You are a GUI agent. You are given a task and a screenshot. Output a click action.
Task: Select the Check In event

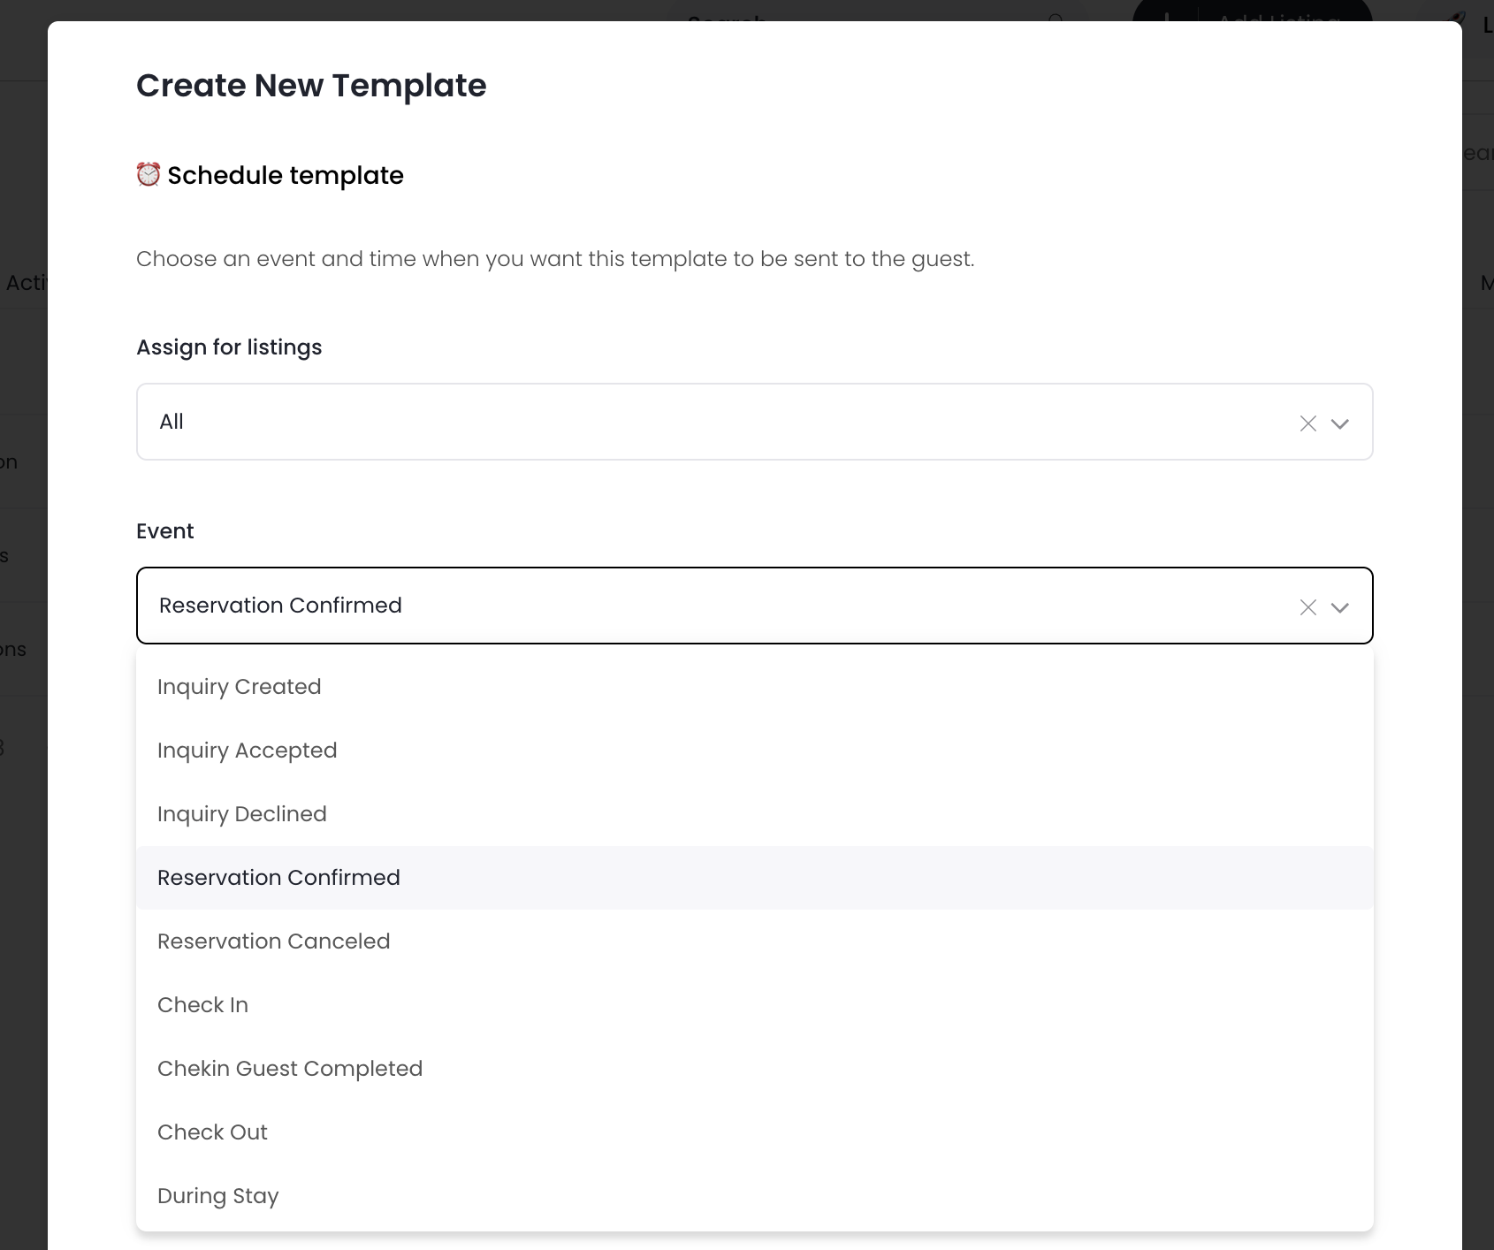(203, 1005)
